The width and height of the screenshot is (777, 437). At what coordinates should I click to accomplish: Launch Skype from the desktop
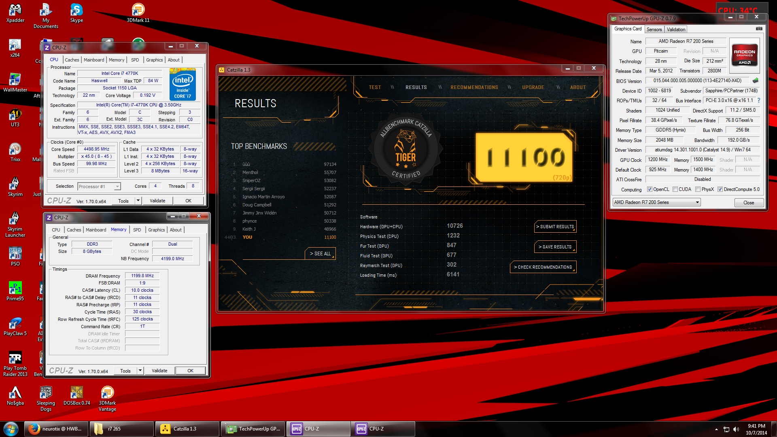[x=76, y=13]
